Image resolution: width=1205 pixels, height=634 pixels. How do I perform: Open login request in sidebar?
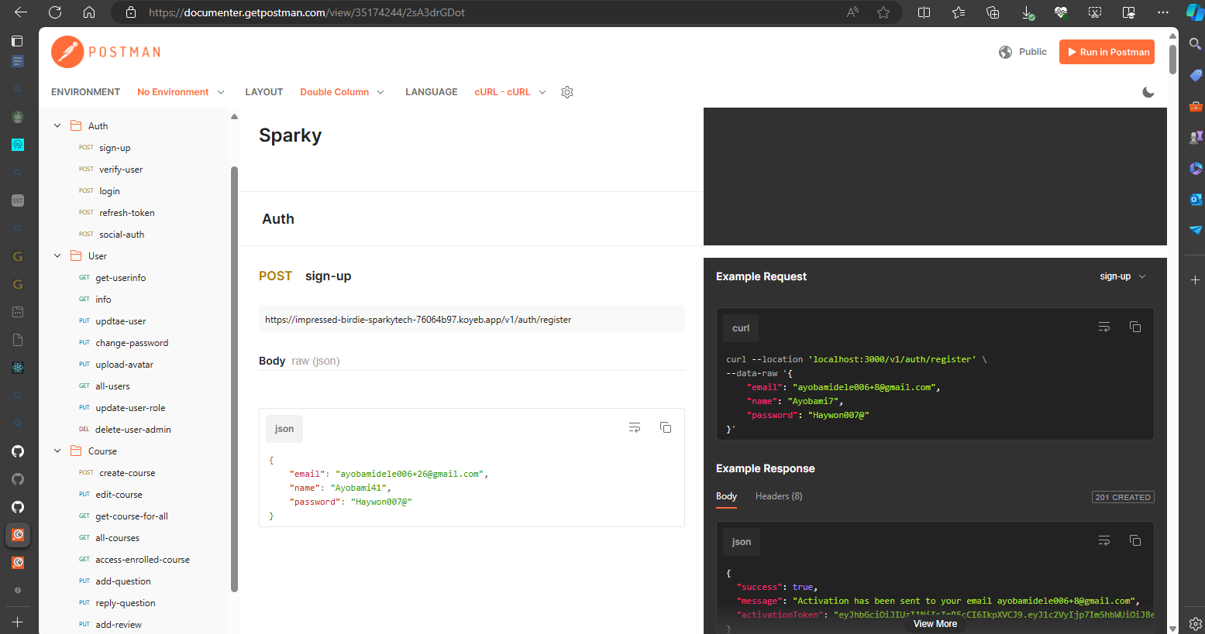pos(109,191)
